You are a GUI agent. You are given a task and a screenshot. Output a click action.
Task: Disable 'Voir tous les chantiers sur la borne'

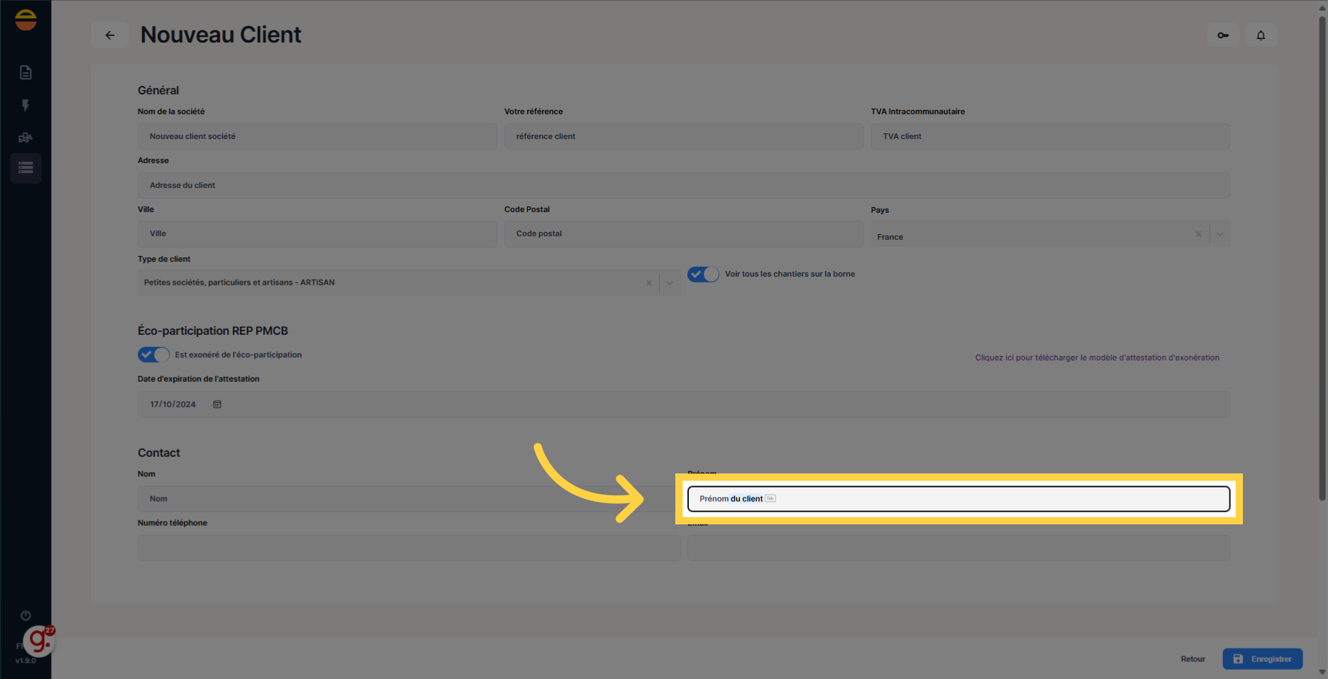coord(702,274)
